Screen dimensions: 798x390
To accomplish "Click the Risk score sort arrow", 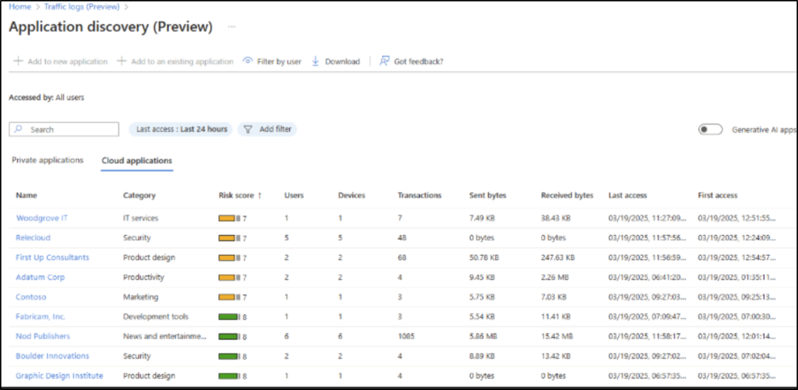I will (x=260, y=196).
